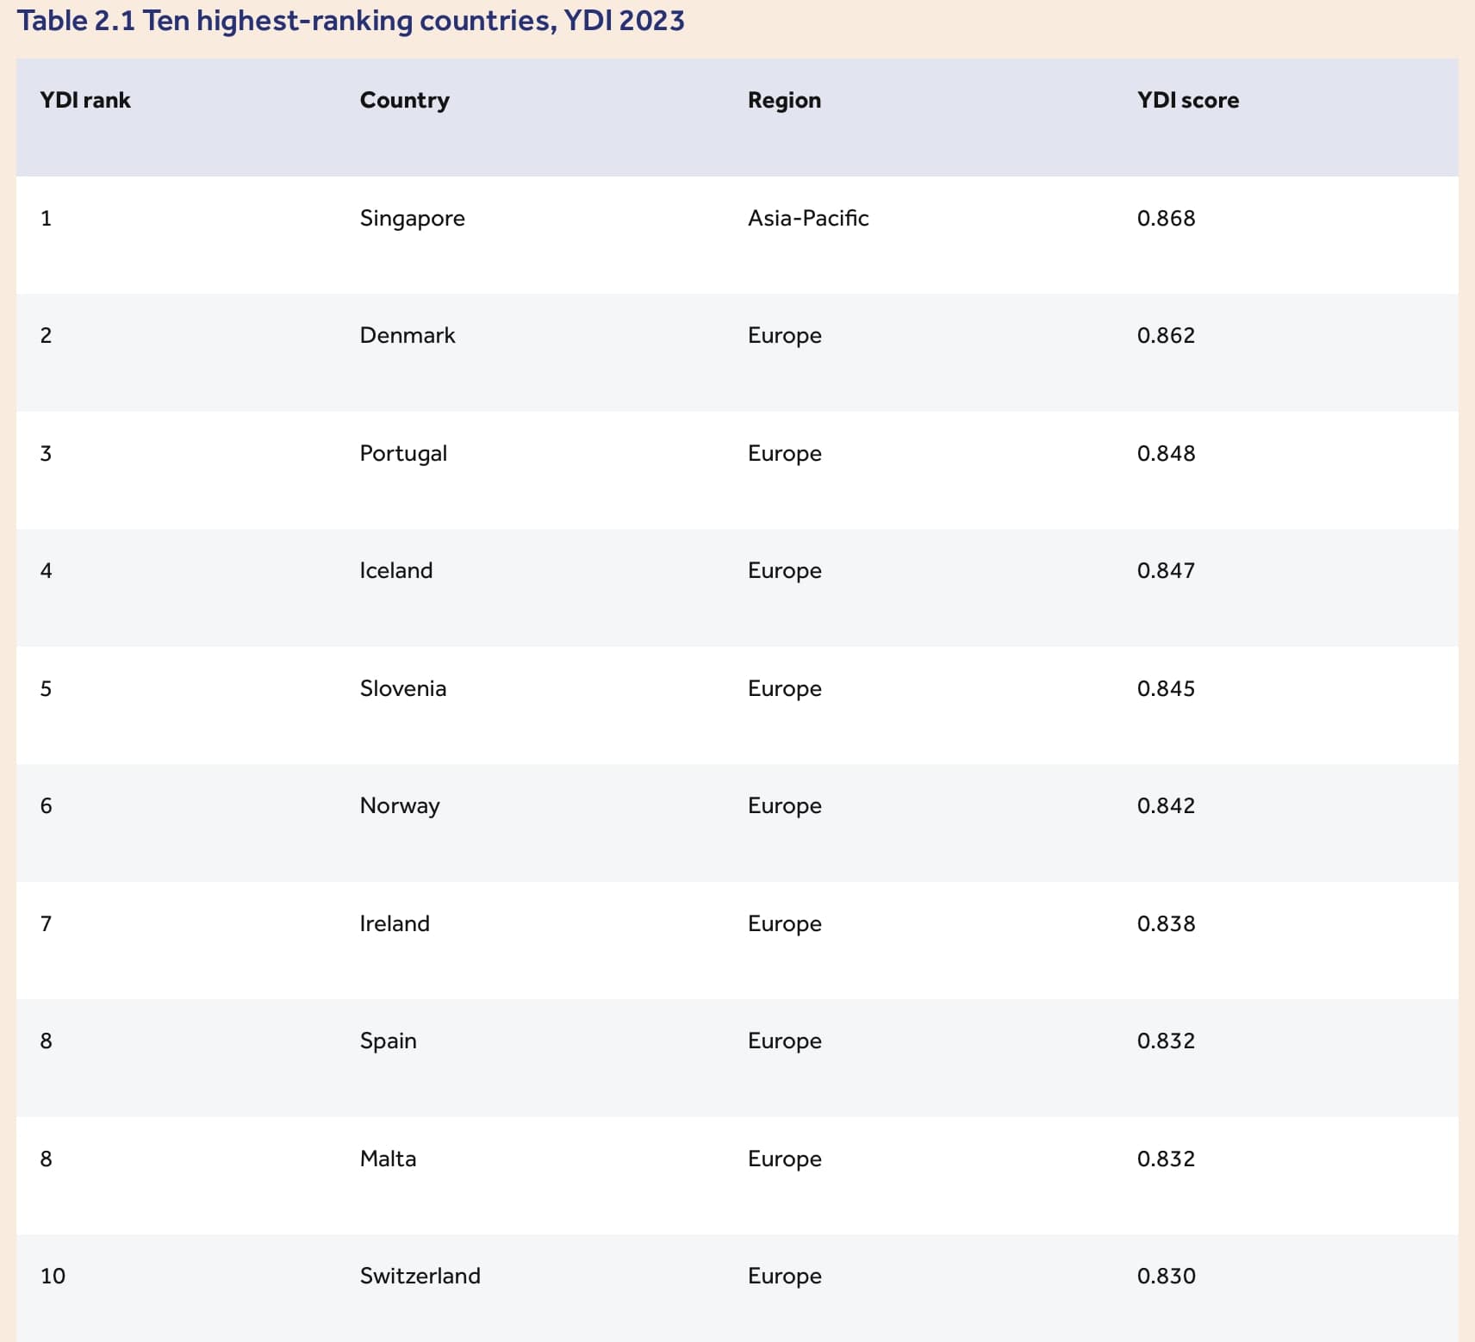
Task: Click rank number 3 in Portugal's row
Action: [x=47, y=453]
